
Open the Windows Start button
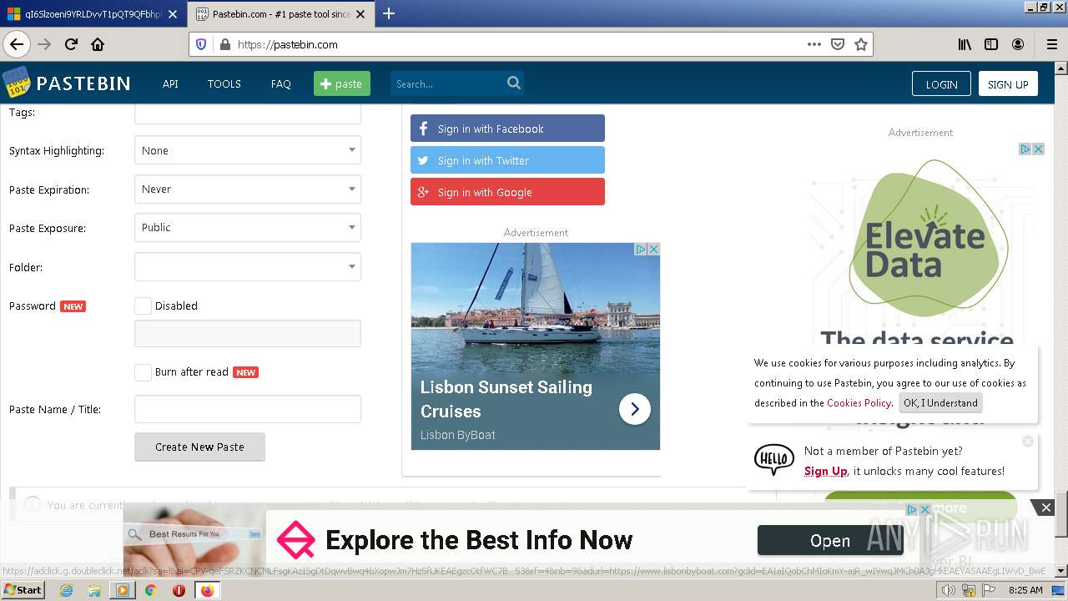point(23,589)
